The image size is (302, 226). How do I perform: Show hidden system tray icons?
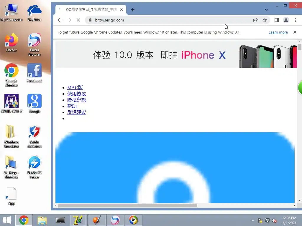pos(253,220)
